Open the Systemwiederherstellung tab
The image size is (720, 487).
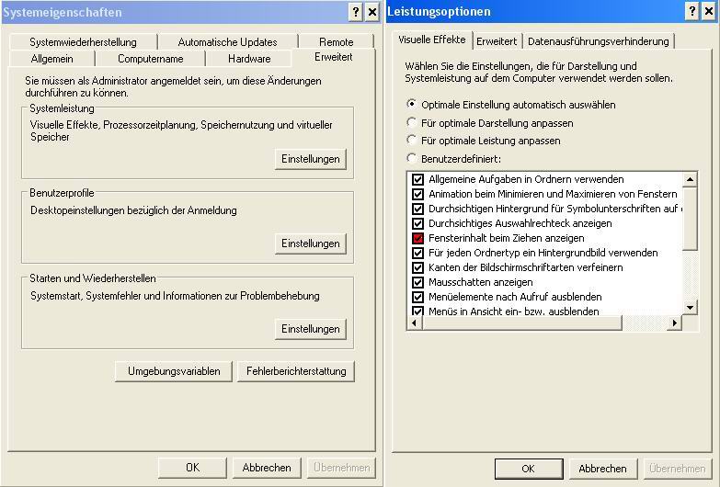click(83, 42)
